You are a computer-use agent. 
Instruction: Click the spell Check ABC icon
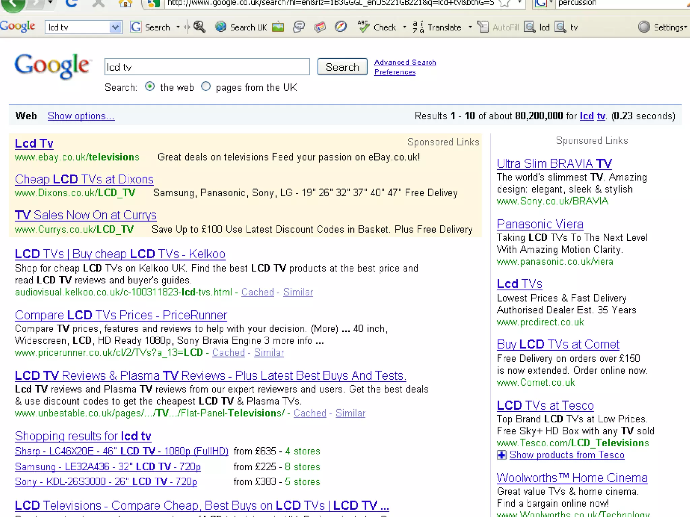[x=363, y=27]
